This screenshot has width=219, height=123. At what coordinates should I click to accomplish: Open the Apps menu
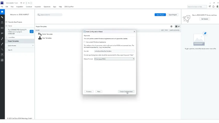click(54, 7)
